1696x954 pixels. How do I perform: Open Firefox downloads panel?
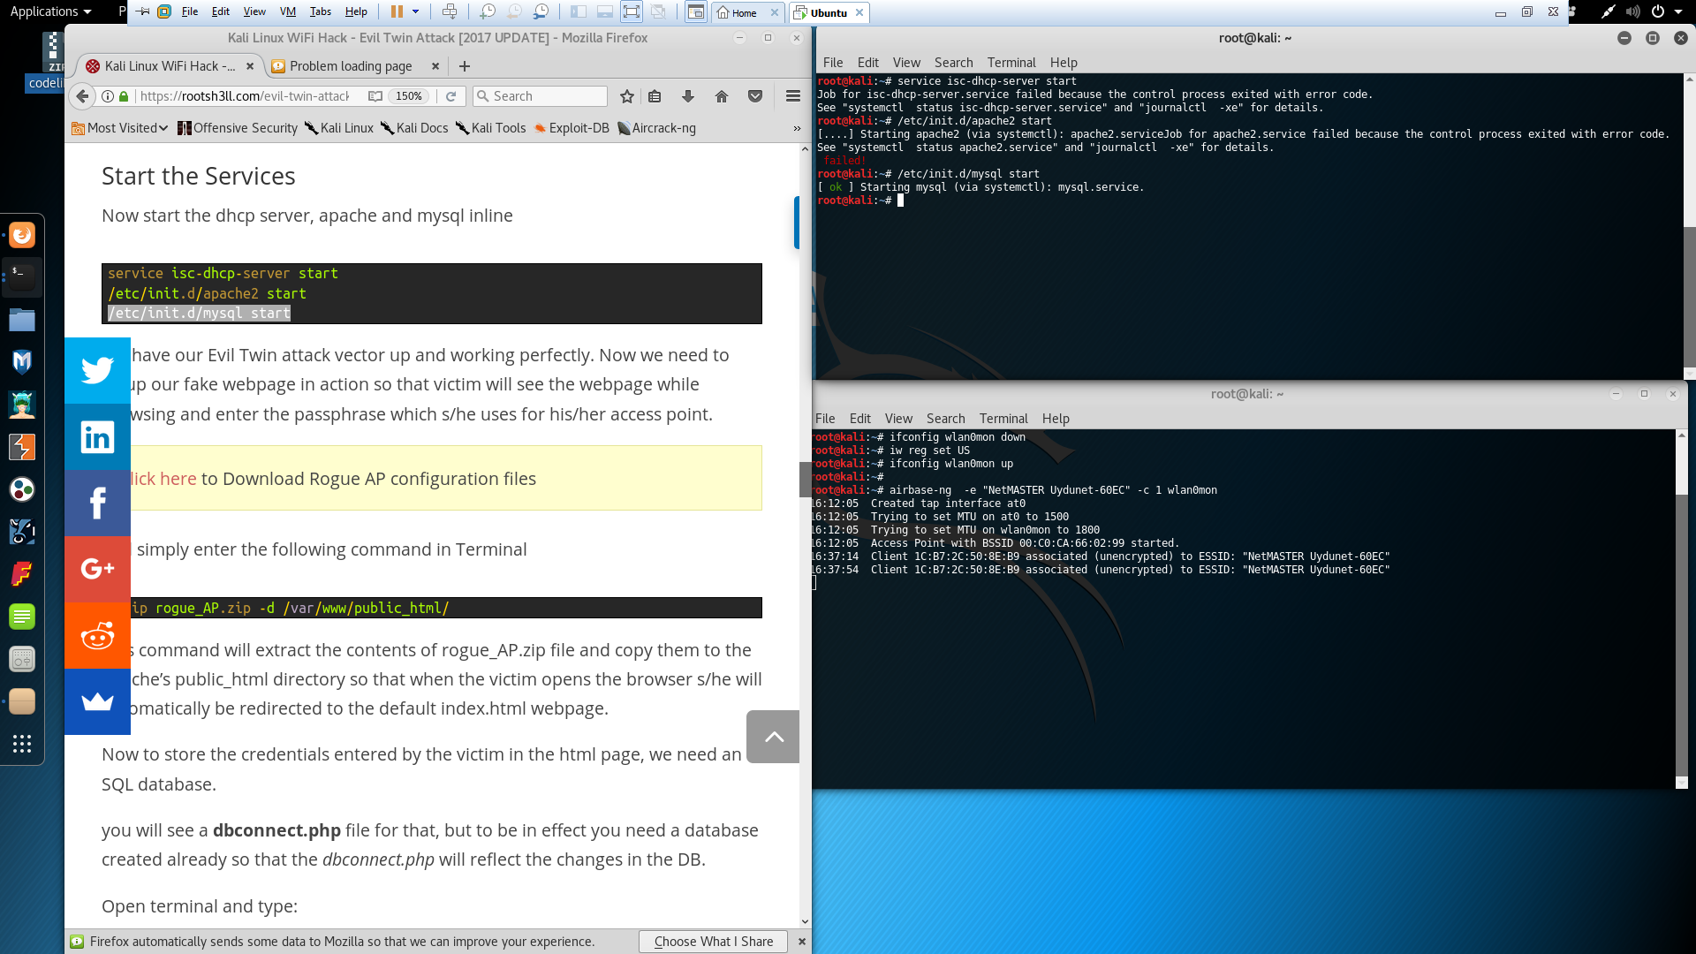point(688,96)
